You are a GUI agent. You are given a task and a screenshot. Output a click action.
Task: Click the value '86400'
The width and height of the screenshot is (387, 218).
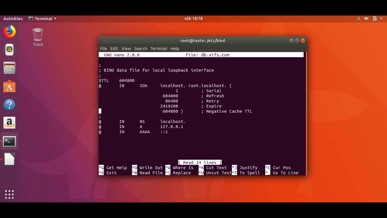(x=171, y=101)
